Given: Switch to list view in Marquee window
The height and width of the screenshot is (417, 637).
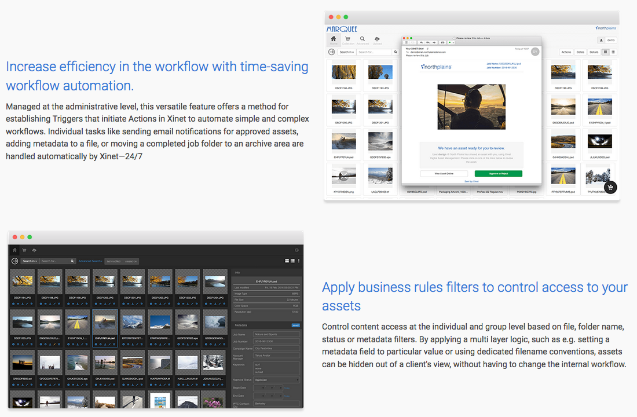Looking at the screenshot, I should 613,52.
